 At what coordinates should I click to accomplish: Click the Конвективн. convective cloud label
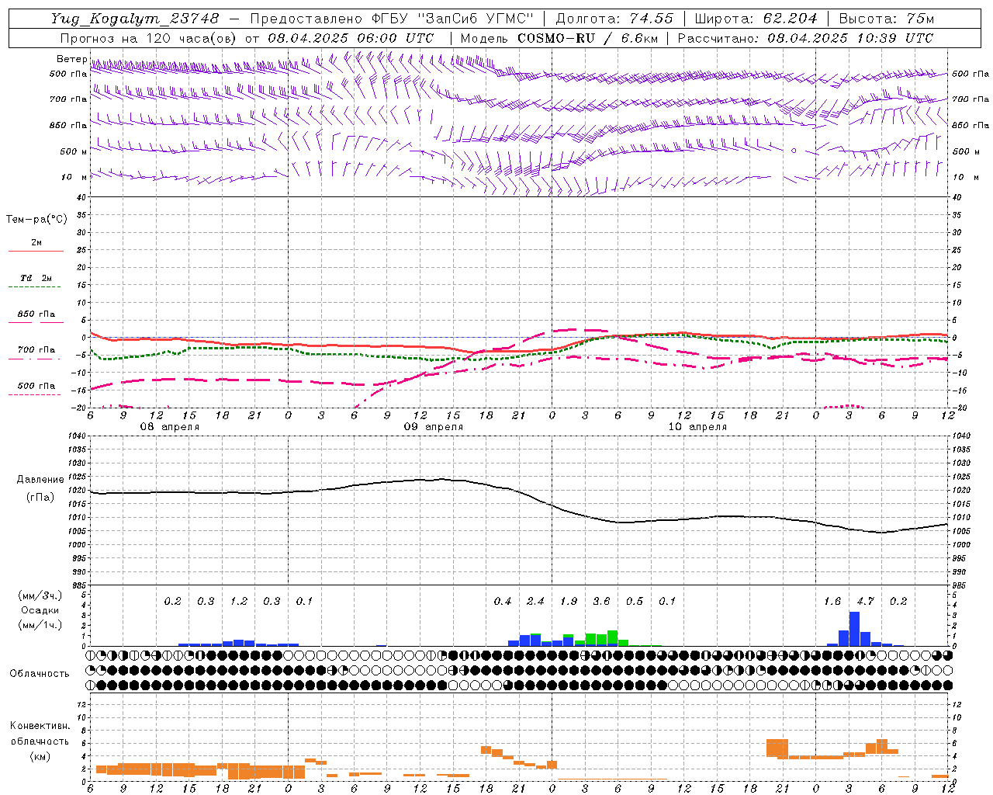click(x=40, y=726)
